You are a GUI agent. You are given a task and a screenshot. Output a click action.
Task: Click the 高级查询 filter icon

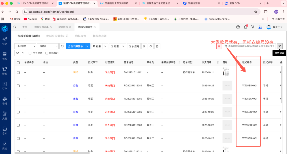pyautogui.click(x=280, y=46)
